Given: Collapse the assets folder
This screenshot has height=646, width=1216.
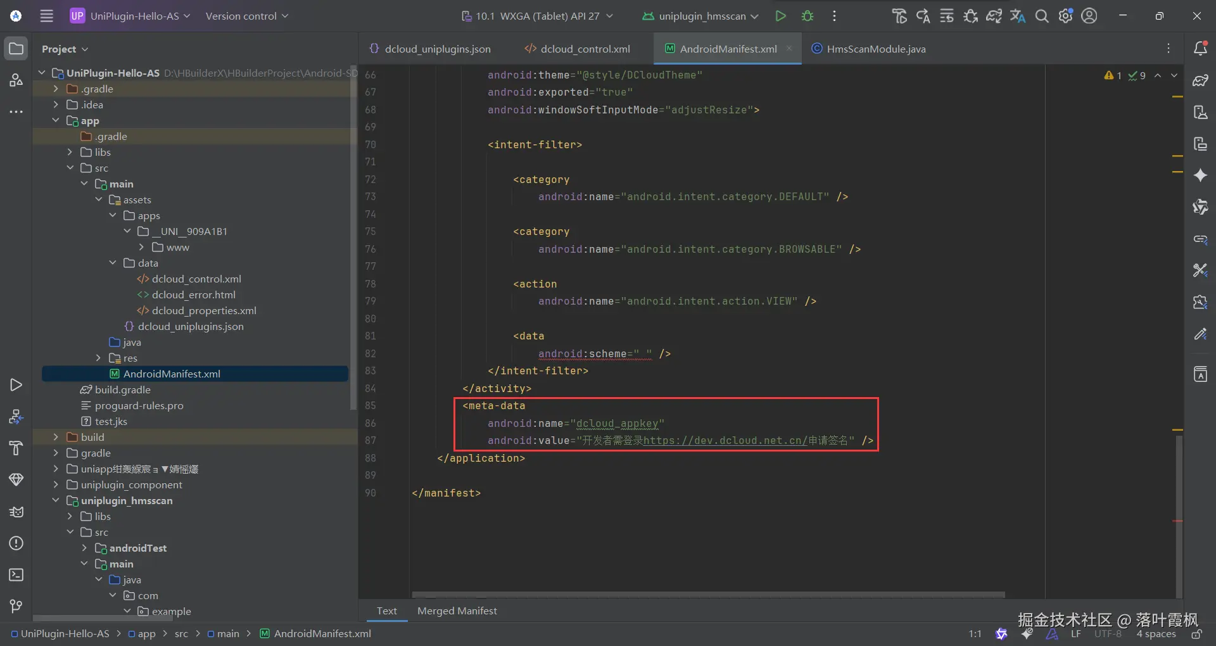Looking at the screenshot, I should click(99, 199).
